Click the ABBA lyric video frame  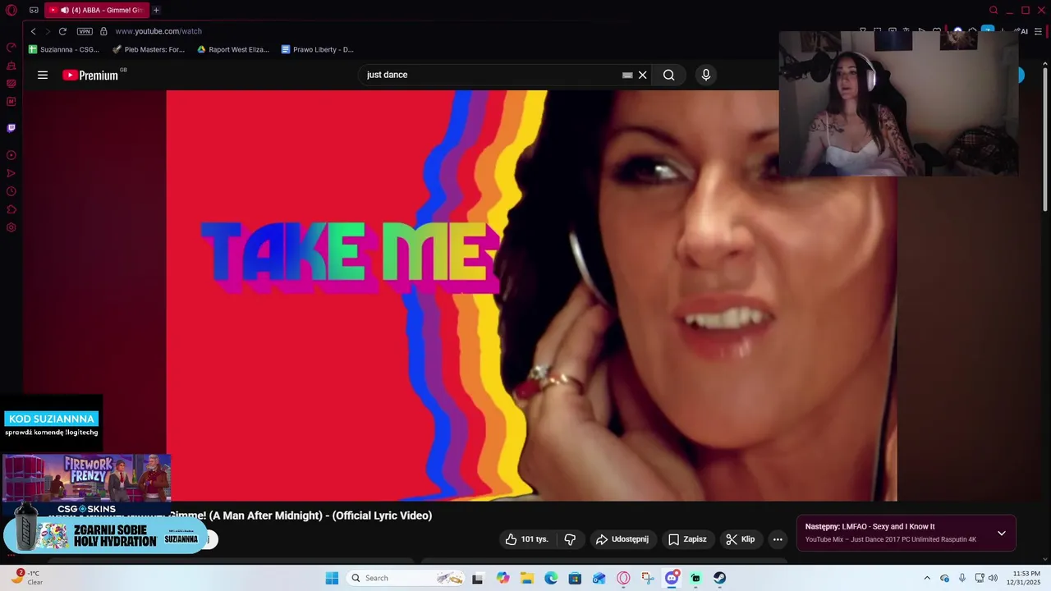(x=531, y=295)
